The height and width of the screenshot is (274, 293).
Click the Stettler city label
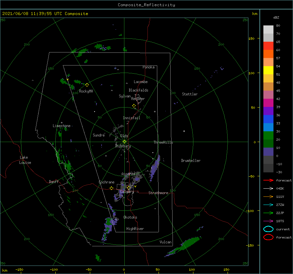[190, 94]
